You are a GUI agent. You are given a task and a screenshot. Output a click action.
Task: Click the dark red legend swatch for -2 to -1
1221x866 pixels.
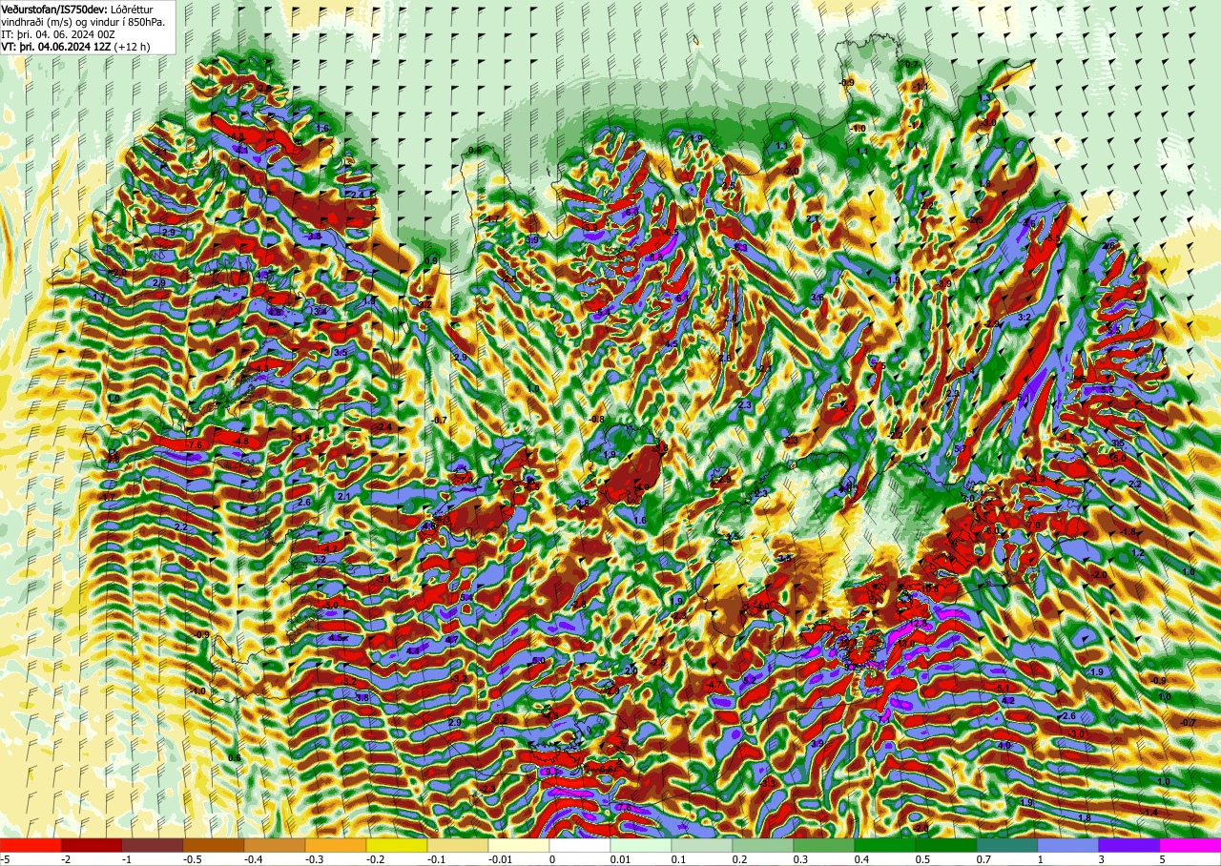point(92,845)
